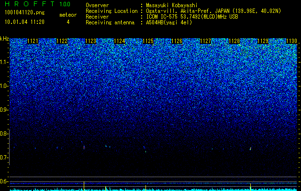Click the 1128 time marker

[234, 41]
